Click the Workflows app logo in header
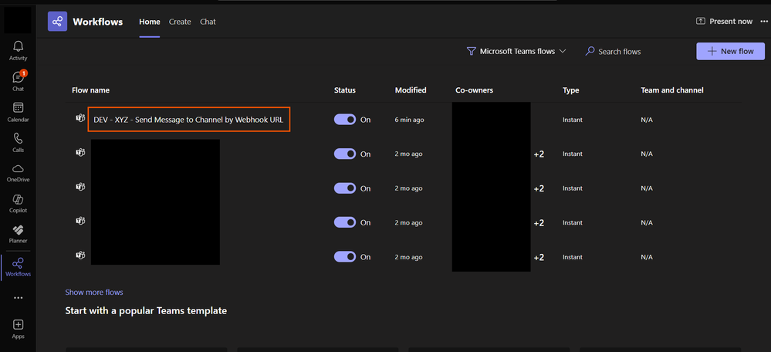 click(58, 21)
